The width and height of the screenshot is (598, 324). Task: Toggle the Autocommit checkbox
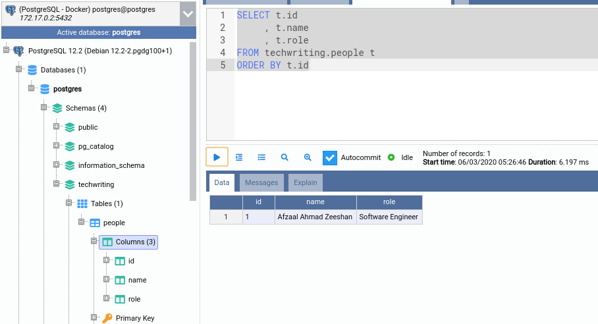tap(330, 158)
